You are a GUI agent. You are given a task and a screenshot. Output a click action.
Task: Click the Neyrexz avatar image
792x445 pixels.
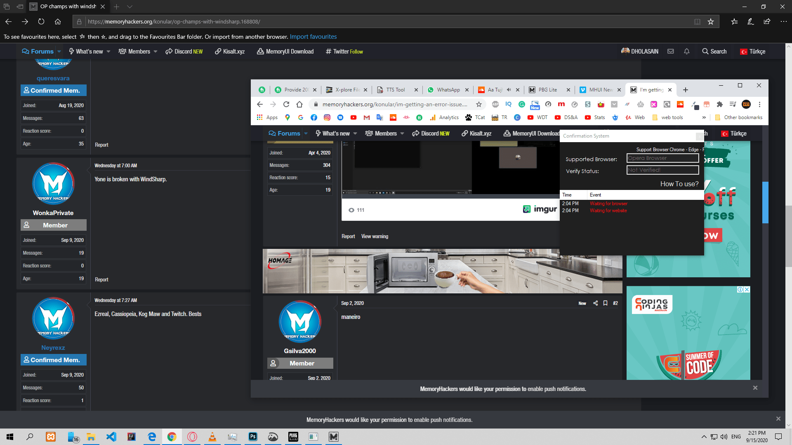pyautogui.click(x=53, y=318)
